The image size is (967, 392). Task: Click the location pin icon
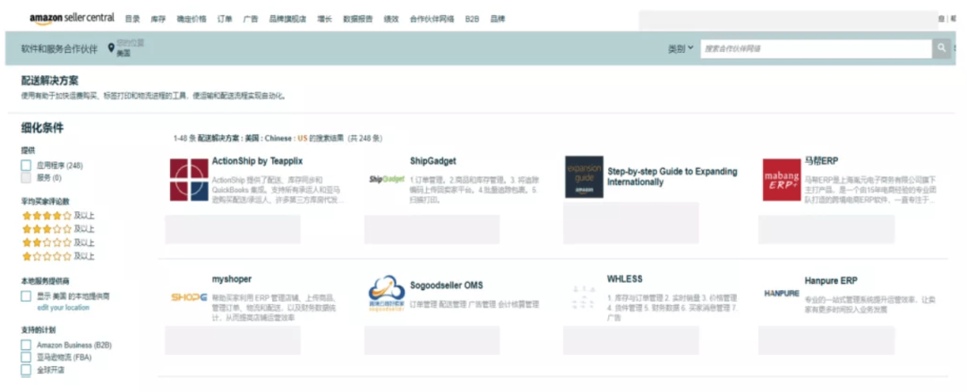(x=111, y=48)
